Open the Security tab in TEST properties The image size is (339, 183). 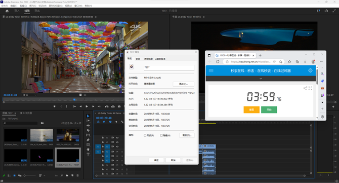138,59
